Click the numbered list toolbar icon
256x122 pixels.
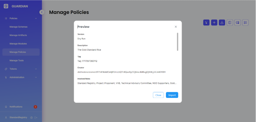pos(245,22)
